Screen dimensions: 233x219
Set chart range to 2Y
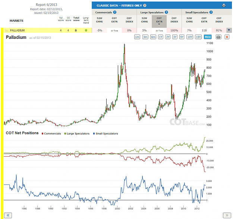[168, 37]
